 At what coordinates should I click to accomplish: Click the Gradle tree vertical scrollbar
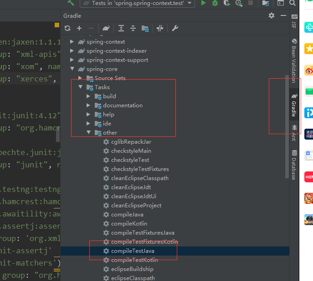tap(287, 127)
